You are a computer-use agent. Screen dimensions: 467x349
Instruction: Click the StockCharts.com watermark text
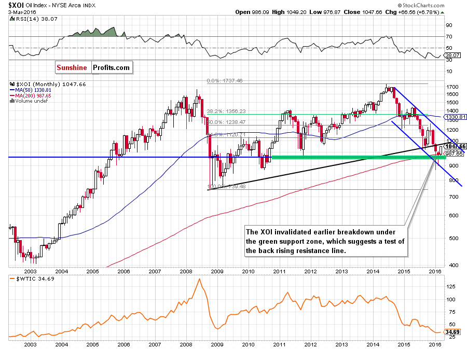421,5
